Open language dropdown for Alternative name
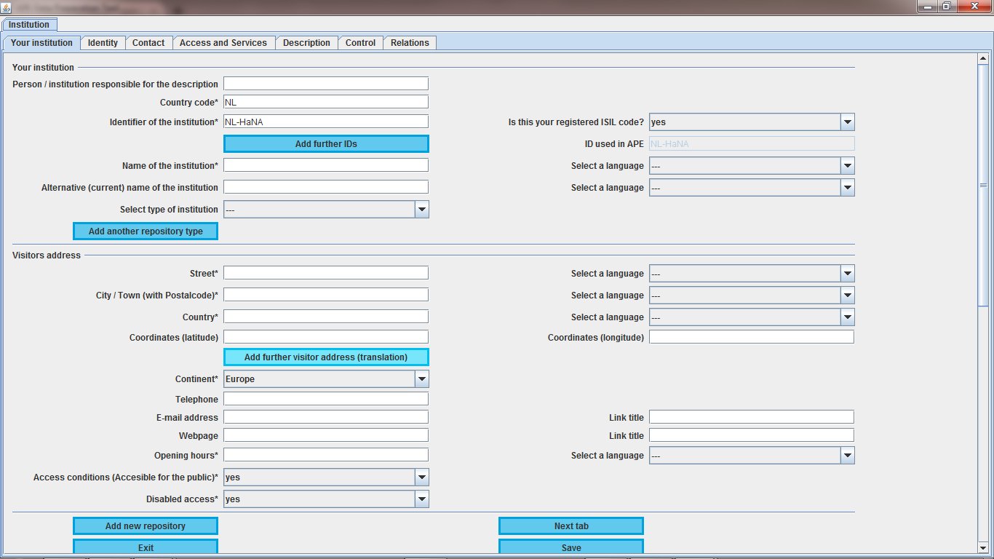This screenshot has height=559, width=994. (752, 188)
